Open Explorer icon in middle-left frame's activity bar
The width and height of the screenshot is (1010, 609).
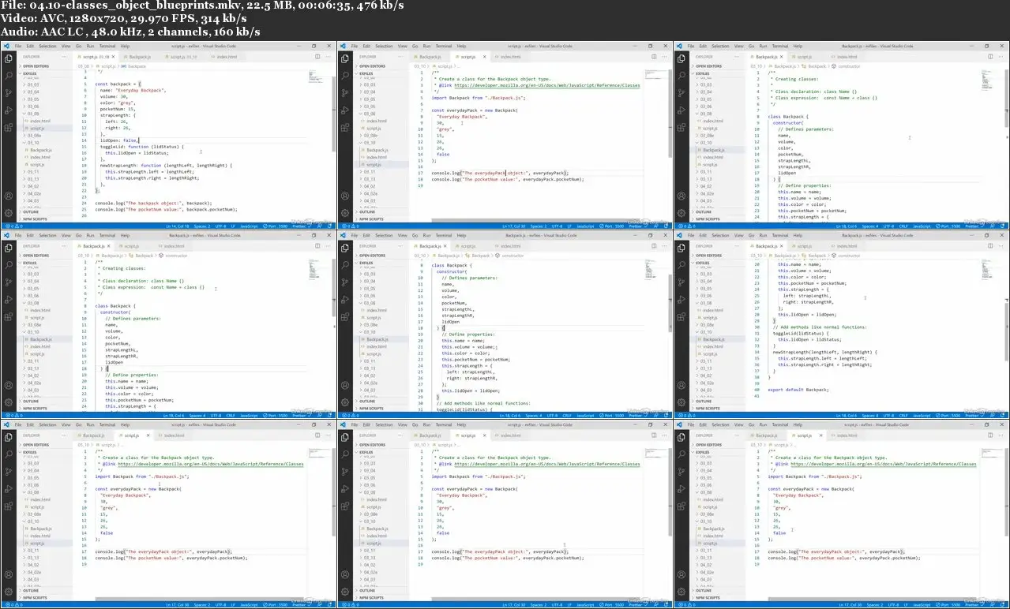coord(9,248)
